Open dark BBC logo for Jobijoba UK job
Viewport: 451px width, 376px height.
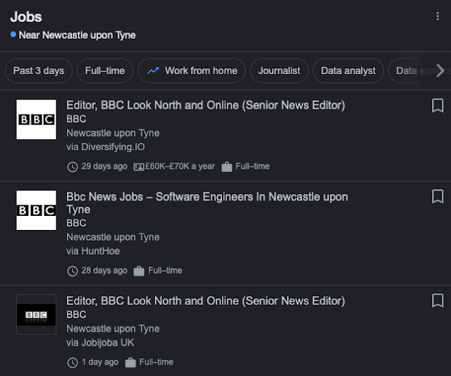(36, 315)
